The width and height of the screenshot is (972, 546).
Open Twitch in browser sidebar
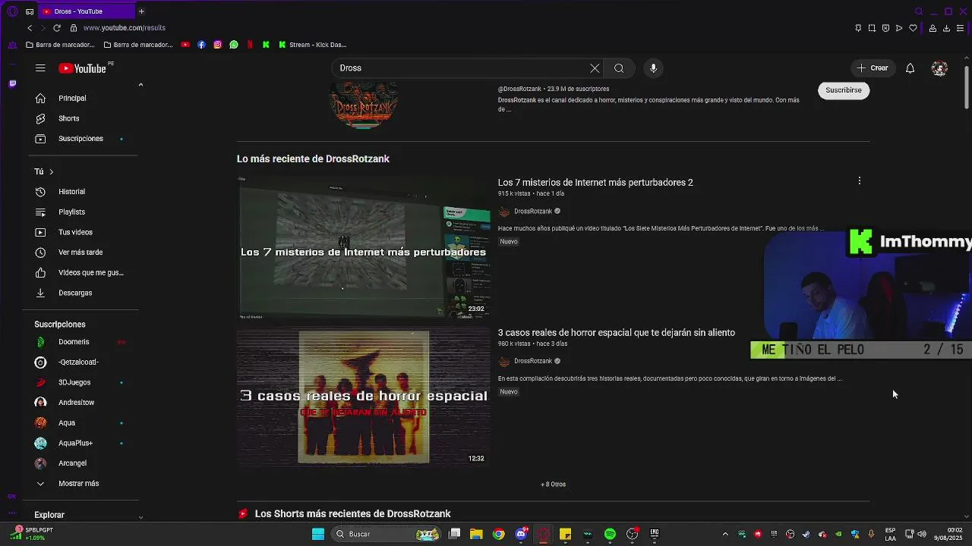coord(12,83)
